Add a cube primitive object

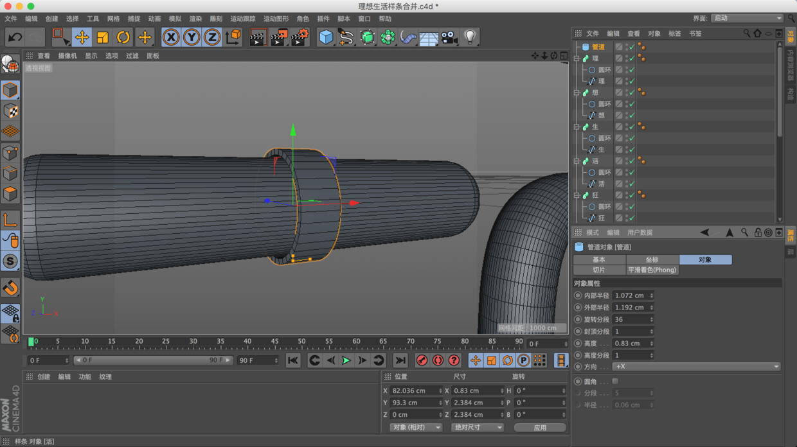pos(326,37)
